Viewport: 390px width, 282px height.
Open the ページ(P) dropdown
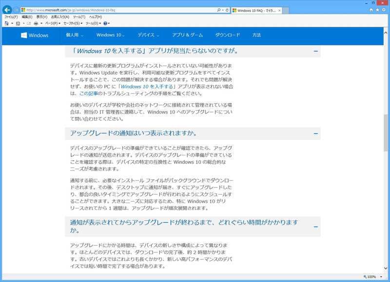click(x=53, y=23)
